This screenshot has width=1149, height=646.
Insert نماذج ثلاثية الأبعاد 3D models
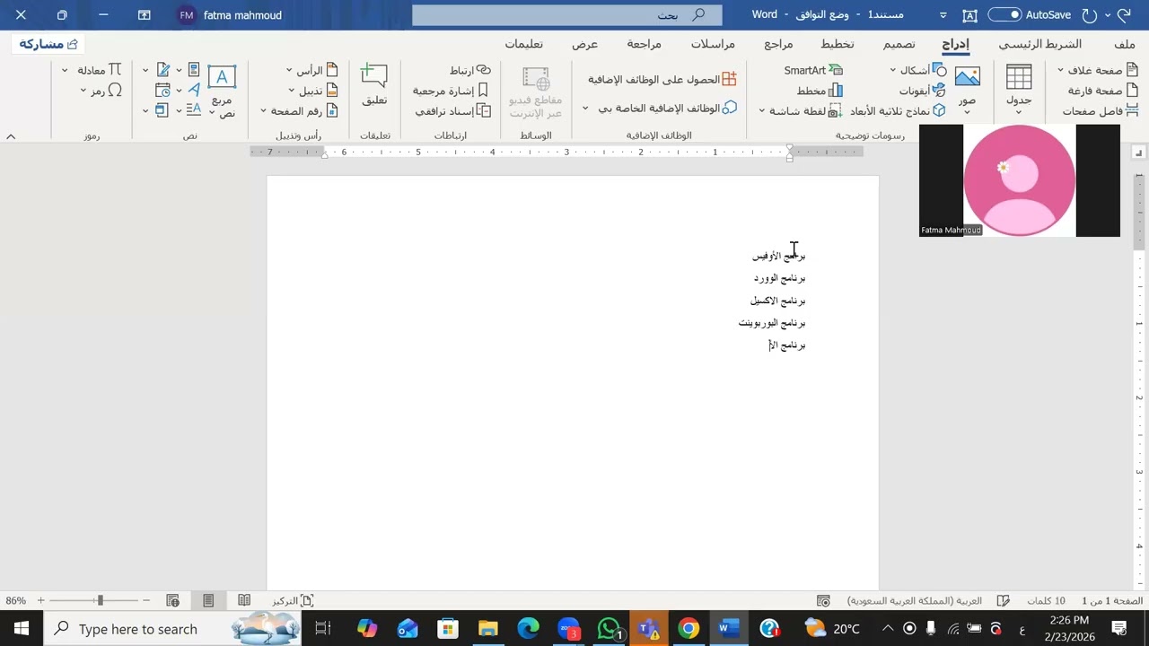[x=898, y=111]
